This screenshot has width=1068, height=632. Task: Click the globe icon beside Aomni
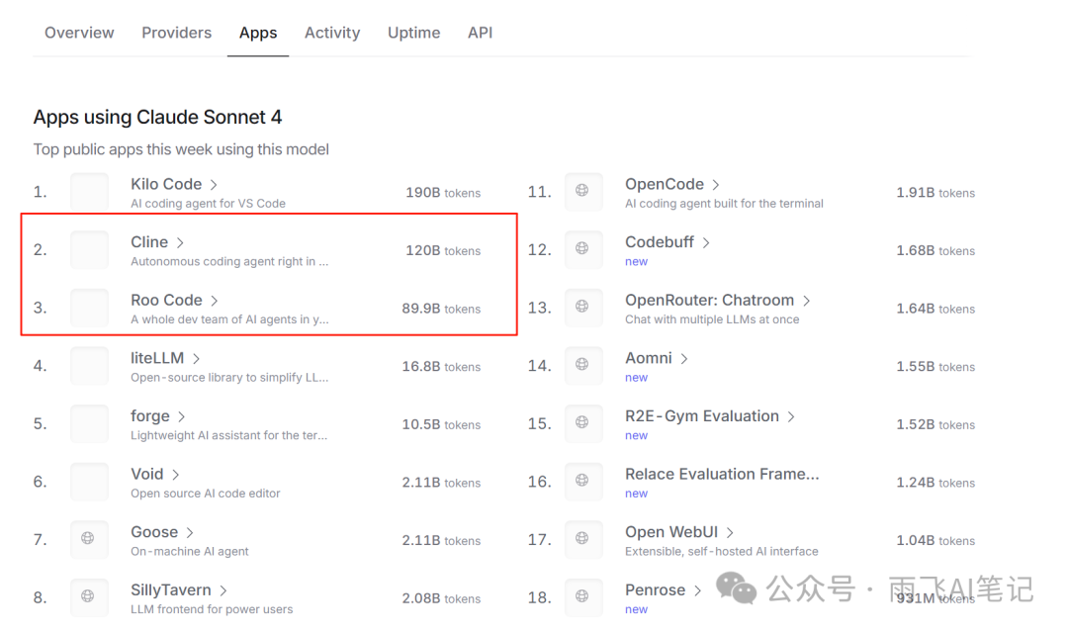coord(582,364)
